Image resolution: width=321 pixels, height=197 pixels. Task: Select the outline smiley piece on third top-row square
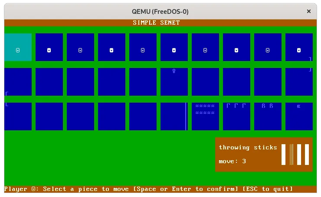tap(80, 50)
